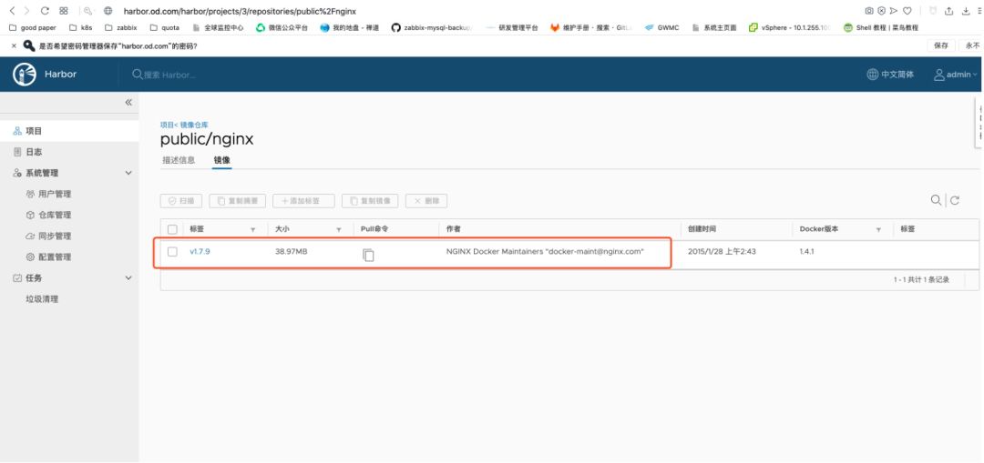The image size is (984, 463).
Task: Open Shell 教程 菜鸟教程 bookmark
Action: click(880, 27)
